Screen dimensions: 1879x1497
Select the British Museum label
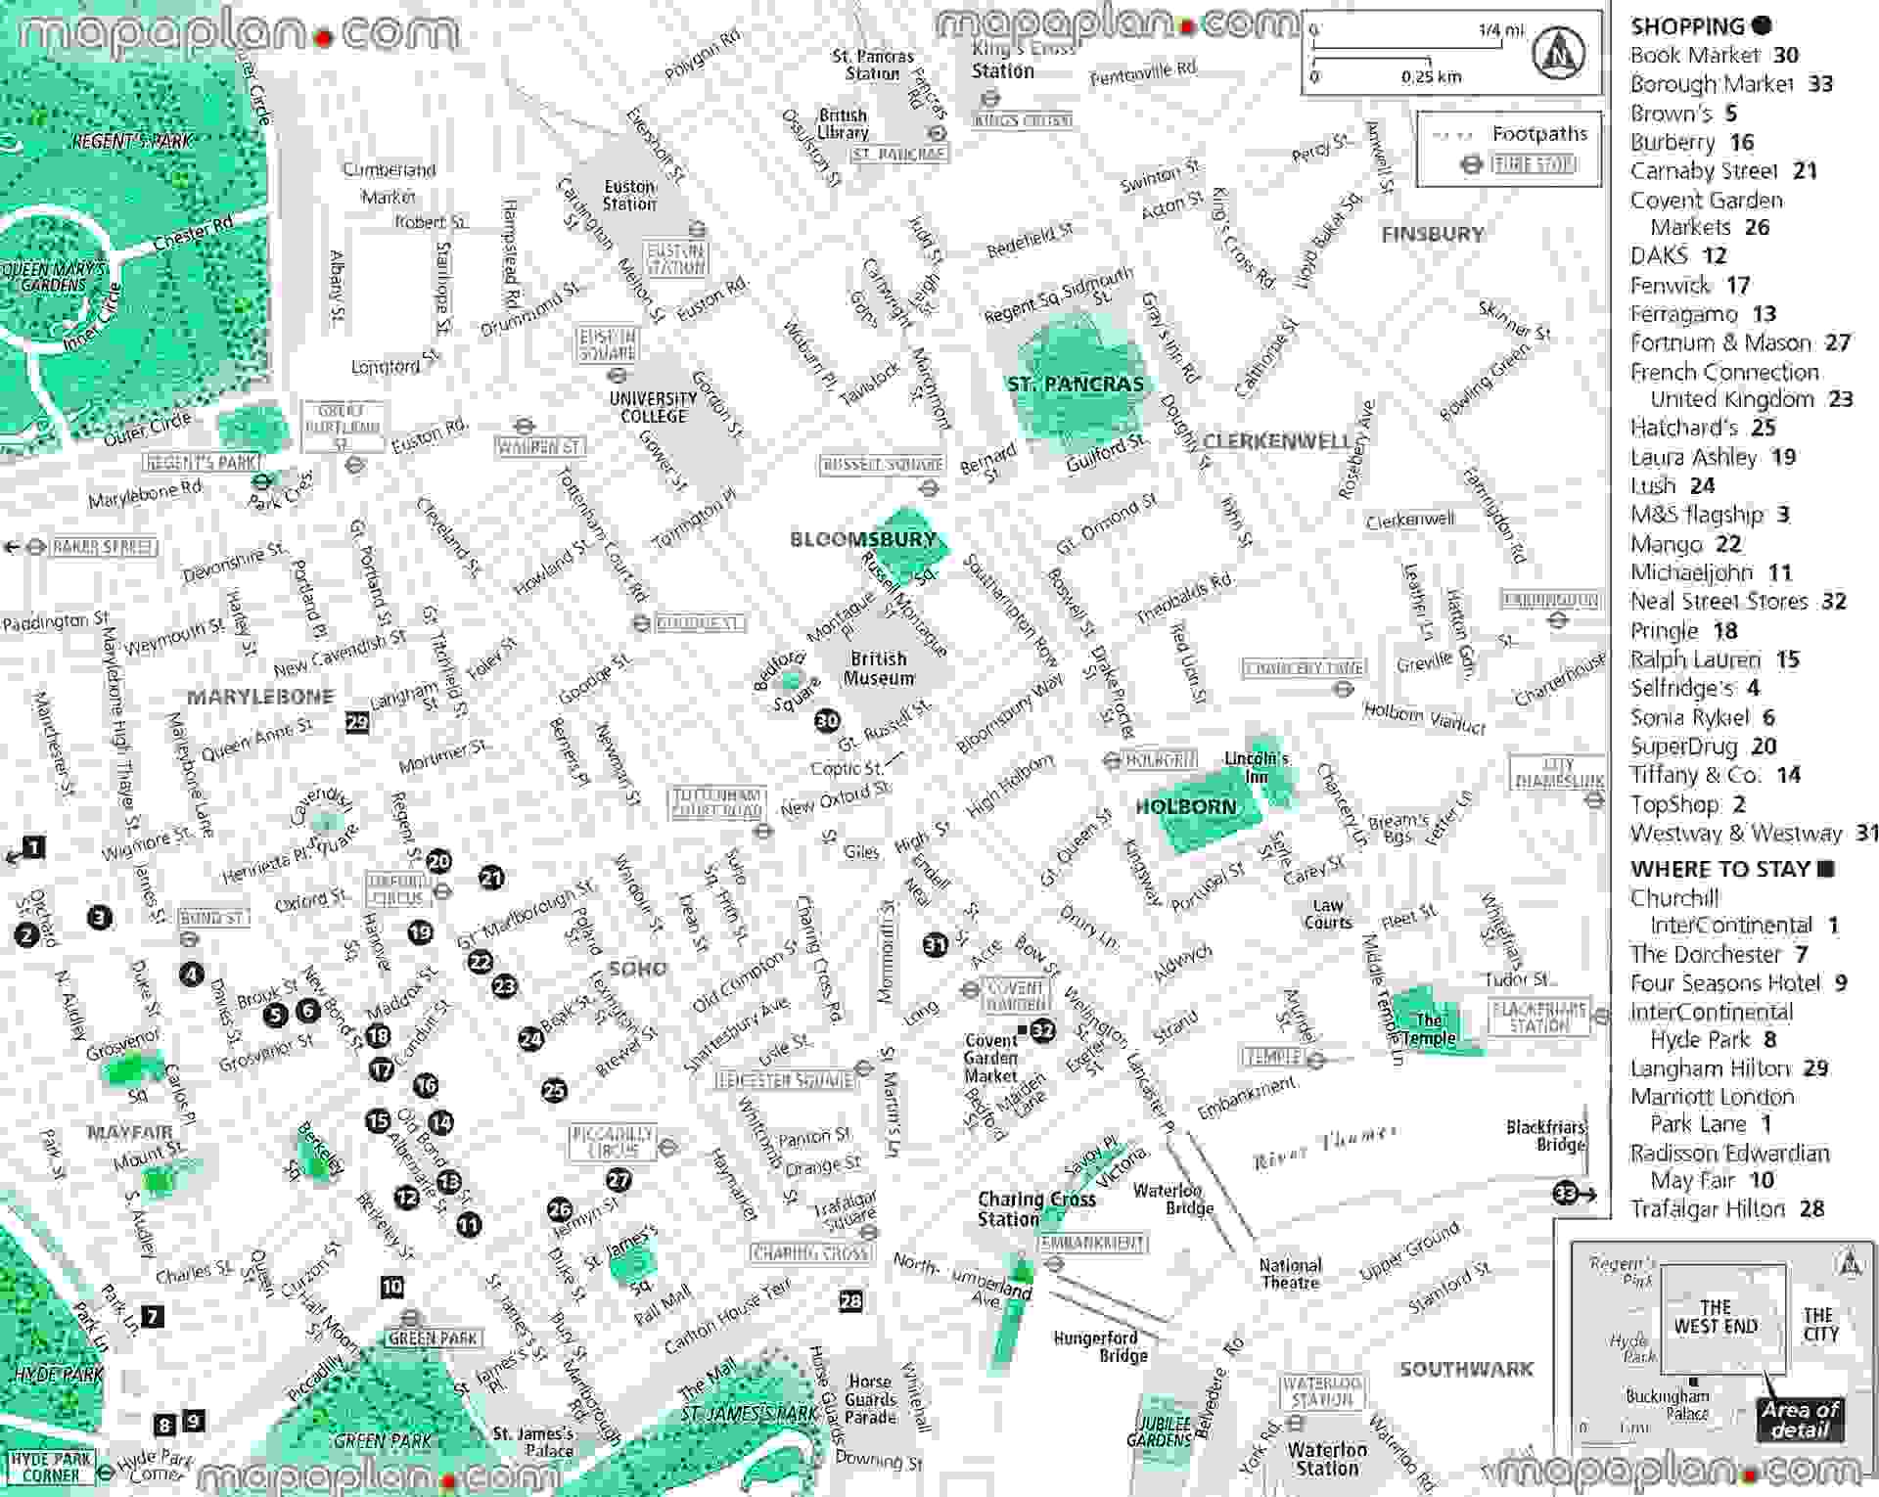[x=879, y=668]
